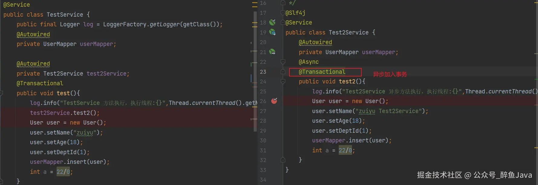The image size is (538, 185).
Task: Click the "zuiyu Test2Service" string literal
Action: pyautogui.click(x=389, y=111)
